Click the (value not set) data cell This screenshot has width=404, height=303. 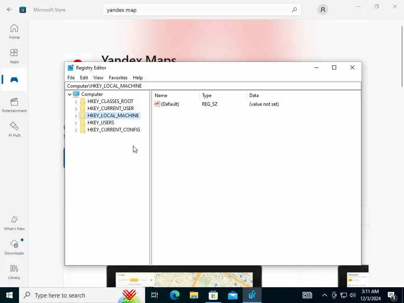pos(264,104)
